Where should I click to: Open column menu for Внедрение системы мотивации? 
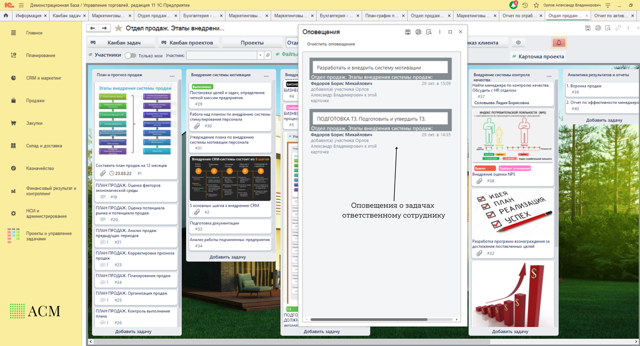point(267,76)
